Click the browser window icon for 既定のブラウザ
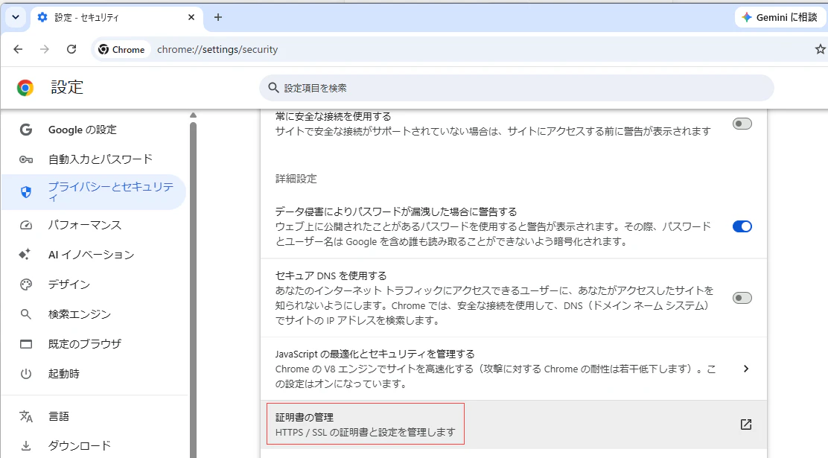 click(25, 344)
